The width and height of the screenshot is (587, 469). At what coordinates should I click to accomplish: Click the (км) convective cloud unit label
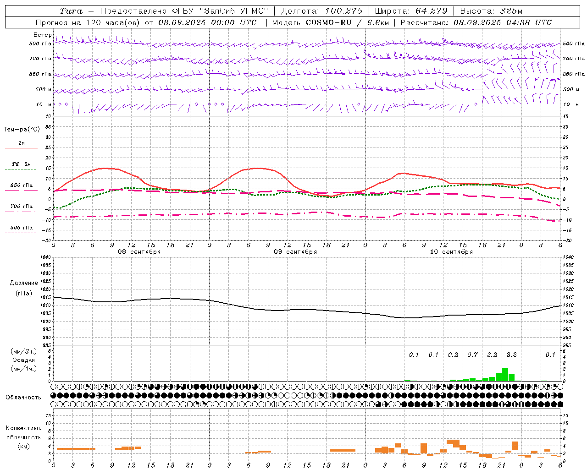[x=24, y=446]
